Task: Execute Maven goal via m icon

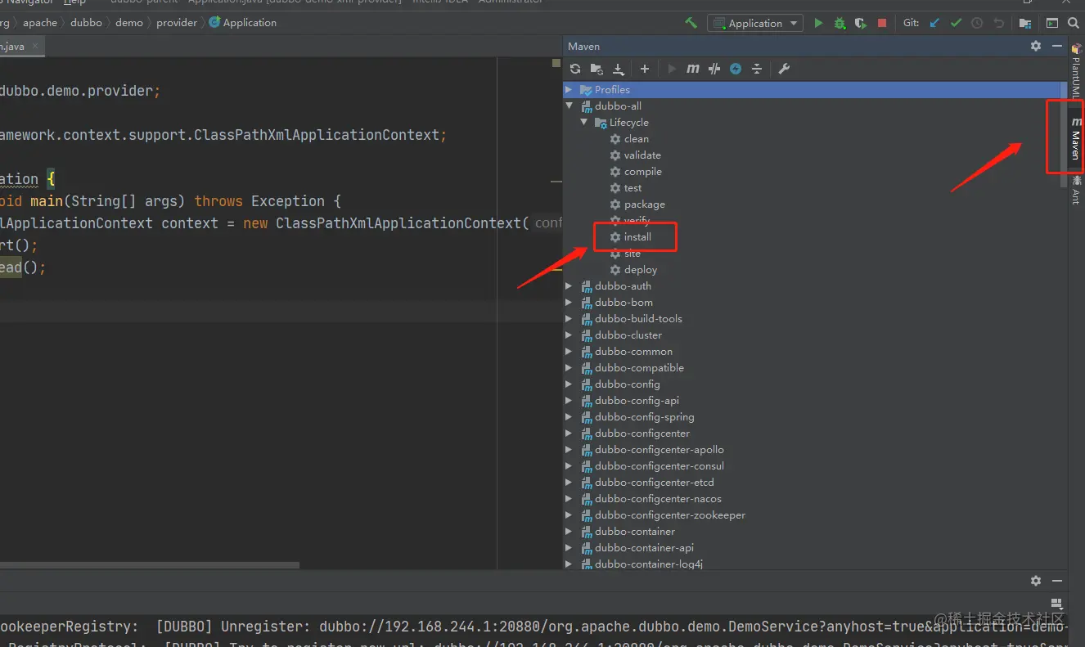Action: [693, 69]
